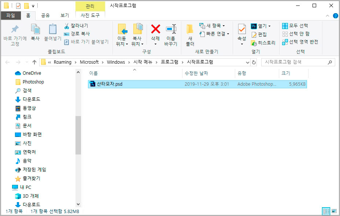Click the 붙여넣기 paste icon

(53, 29)
